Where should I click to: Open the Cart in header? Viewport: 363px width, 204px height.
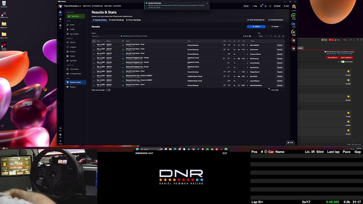coord(286,6)
